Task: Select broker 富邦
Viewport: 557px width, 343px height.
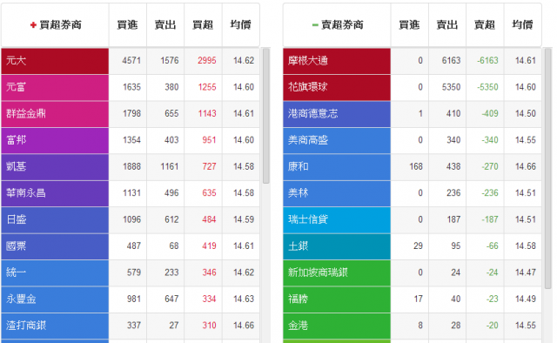Action: pyautogui.click(x=55, y=140)
